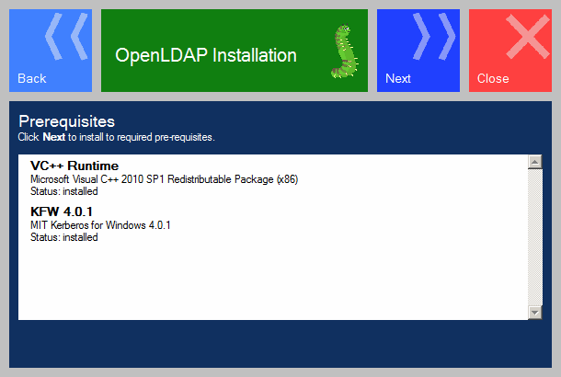Viewport: 561px width, 377px height.
Task: Click the MIT Kerberos for Windows 4.0.1 text
Action: pyautogui.click(x=100, y=225)
